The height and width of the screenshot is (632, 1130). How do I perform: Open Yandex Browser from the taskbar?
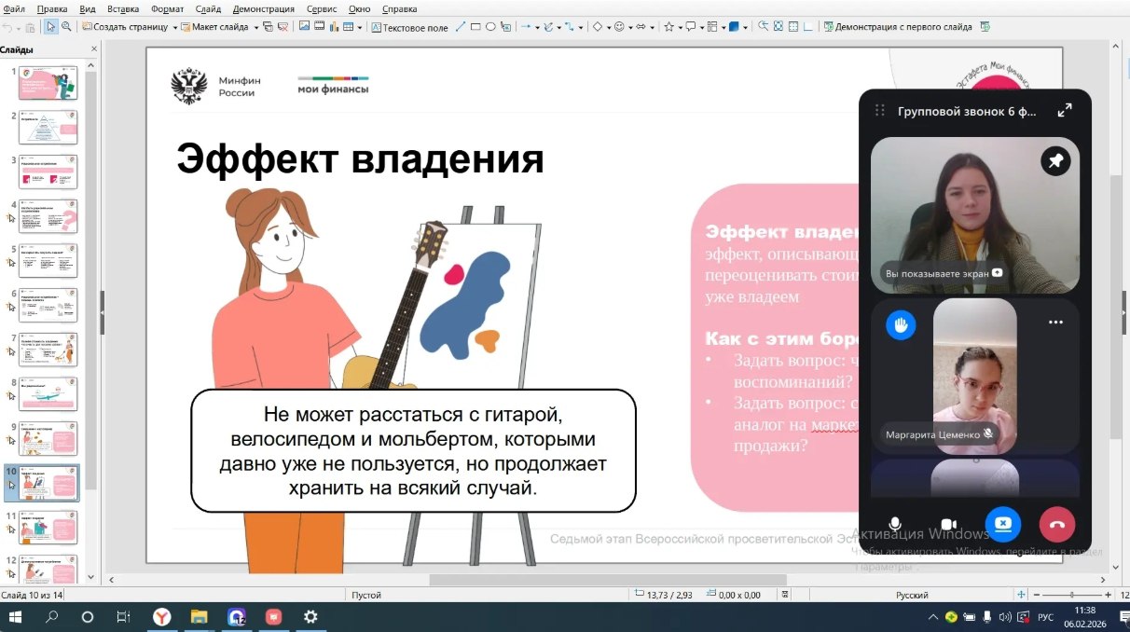(x=162, y=616)
